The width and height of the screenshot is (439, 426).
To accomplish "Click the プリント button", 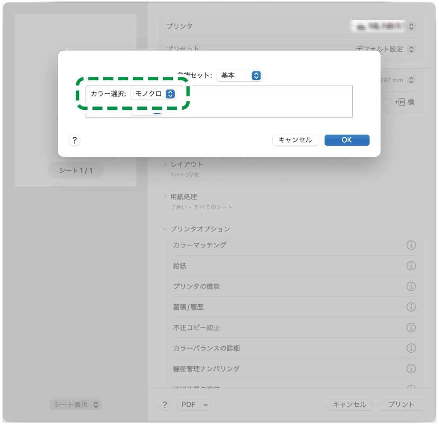I will click(x=401, y=405).
